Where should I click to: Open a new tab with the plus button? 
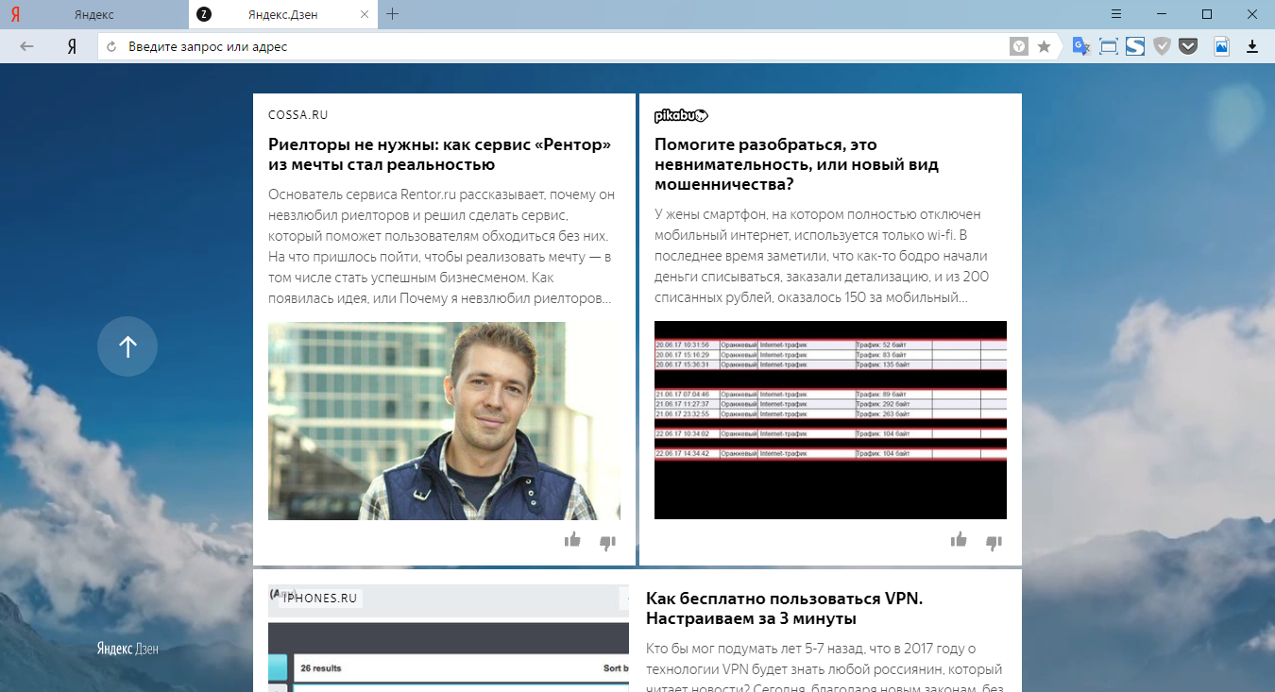[x=393, y=14]
